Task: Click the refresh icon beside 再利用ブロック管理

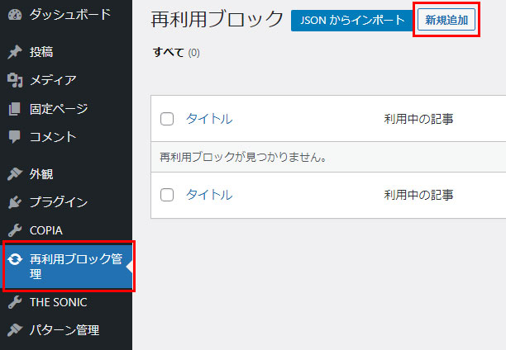Action: 15,259
